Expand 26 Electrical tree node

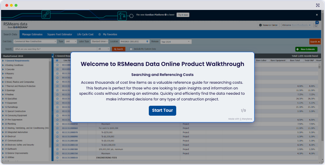click(x=3, y=137)
